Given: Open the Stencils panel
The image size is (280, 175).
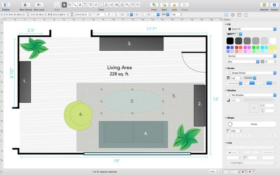Looking at the screenshot, I should click(x=264, y=5).
